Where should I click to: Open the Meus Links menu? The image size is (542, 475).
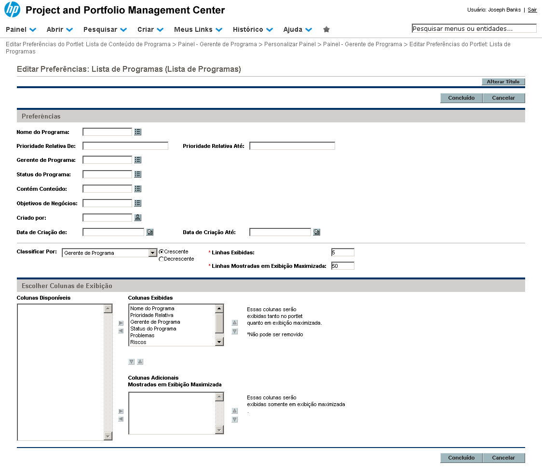coord(198,29)
